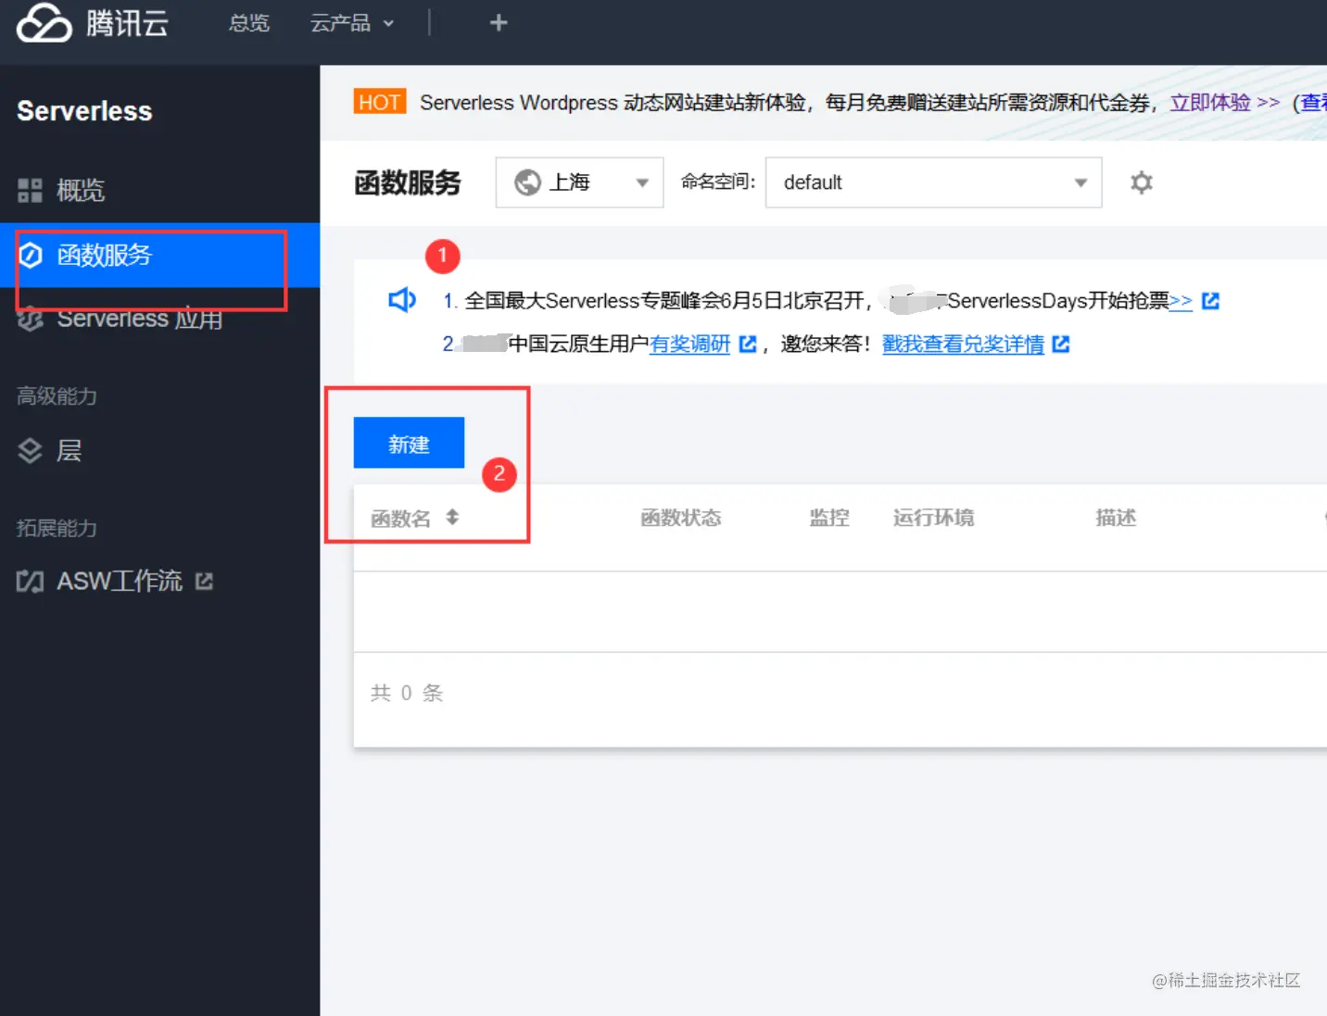Click the external link icon after 戳我查看兑奖详情

tap(1061, 345)
